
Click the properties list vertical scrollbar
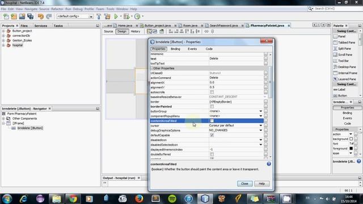271,82
